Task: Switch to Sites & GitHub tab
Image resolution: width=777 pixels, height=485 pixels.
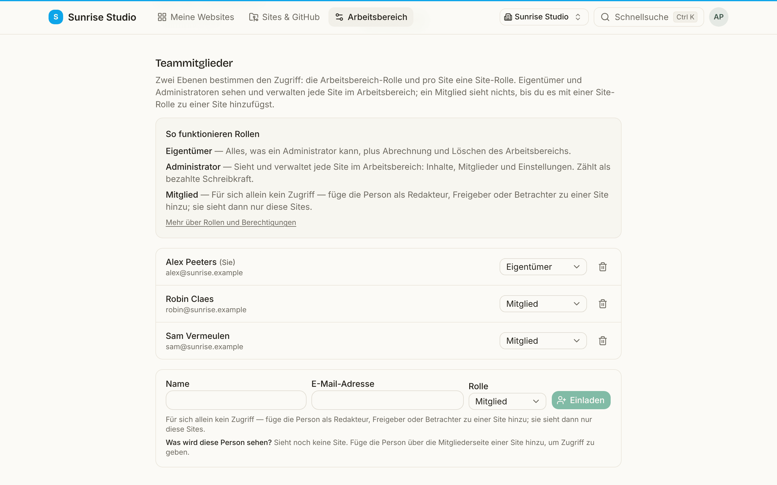Action: pyautogui.click(x=284, y=17)
